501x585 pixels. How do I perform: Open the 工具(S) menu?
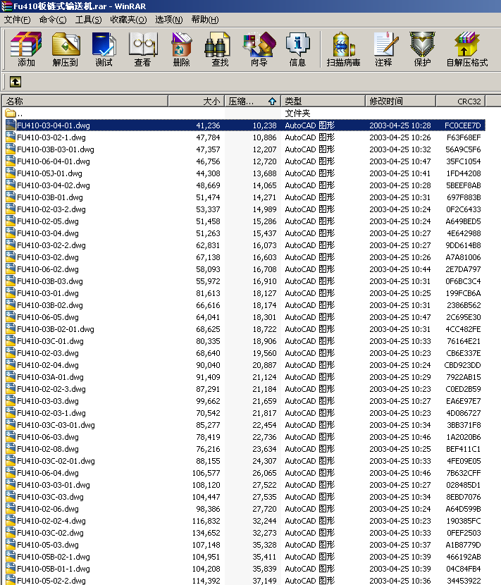pos(88,20)
